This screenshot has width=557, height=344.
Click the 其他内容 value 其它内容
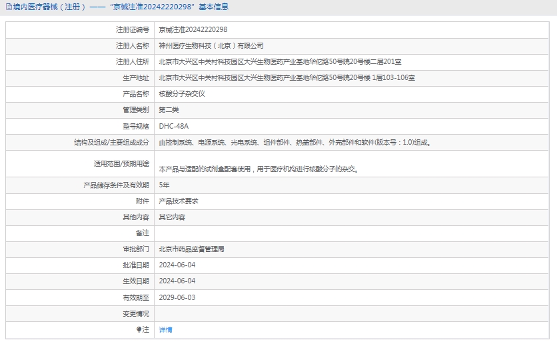click(x=172, y=217)
